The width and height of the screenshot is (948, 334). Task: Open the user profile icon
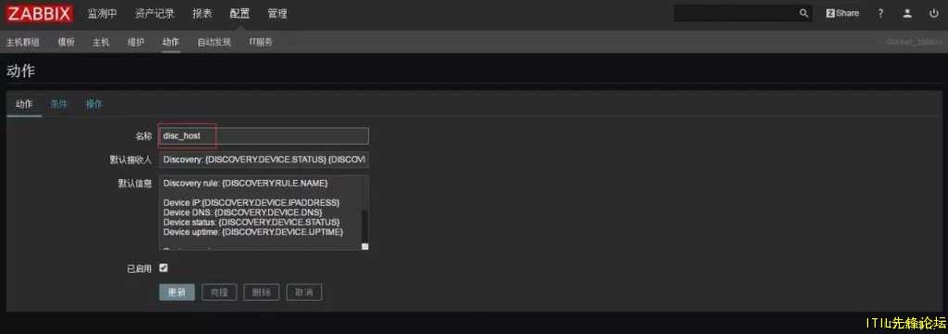coord(907,13)
